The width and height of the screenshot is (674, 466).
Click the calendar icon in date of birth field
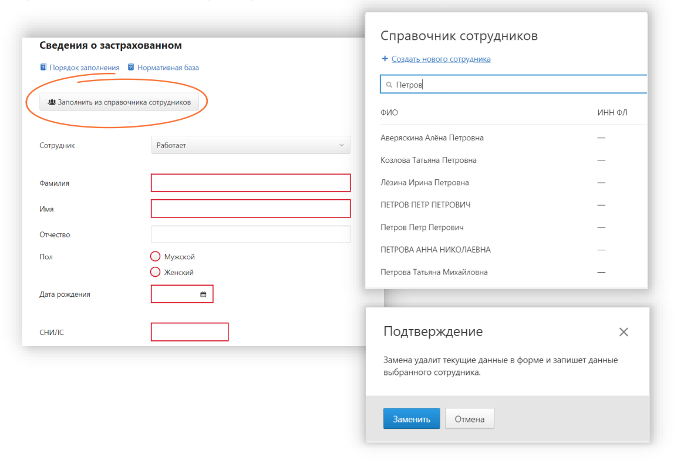point(203,294)
